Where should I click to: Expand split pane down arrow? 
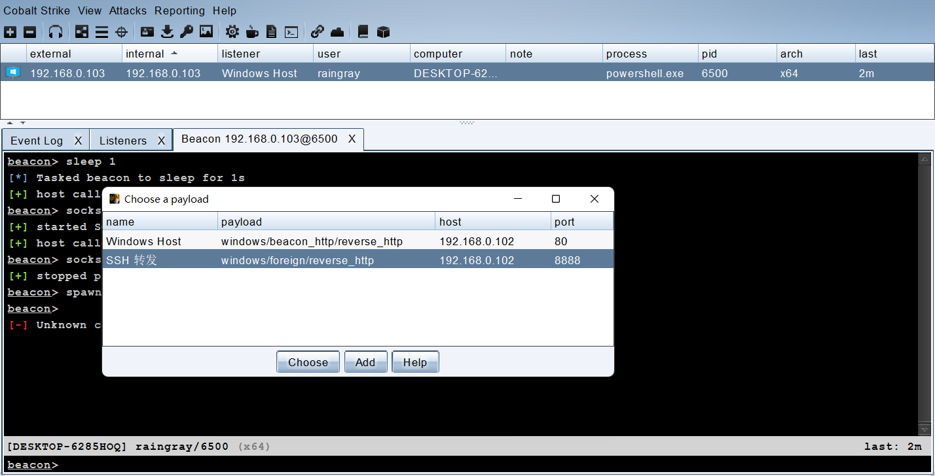22,122
